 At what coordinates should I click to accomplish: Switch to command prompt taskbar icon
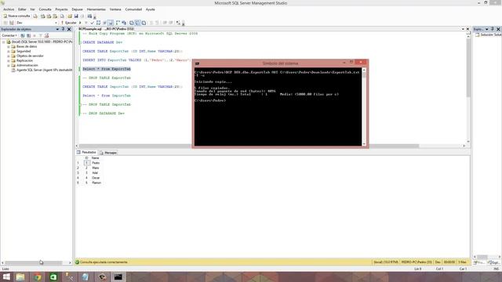(118, 277)
